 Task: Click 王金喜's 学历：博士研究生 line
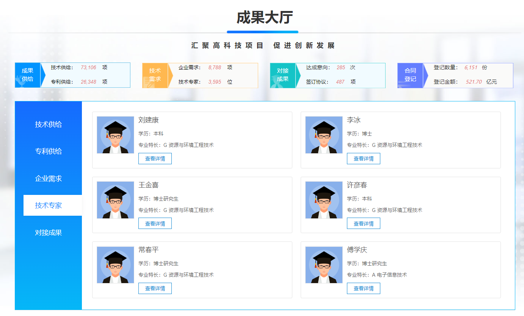(158, 199)
